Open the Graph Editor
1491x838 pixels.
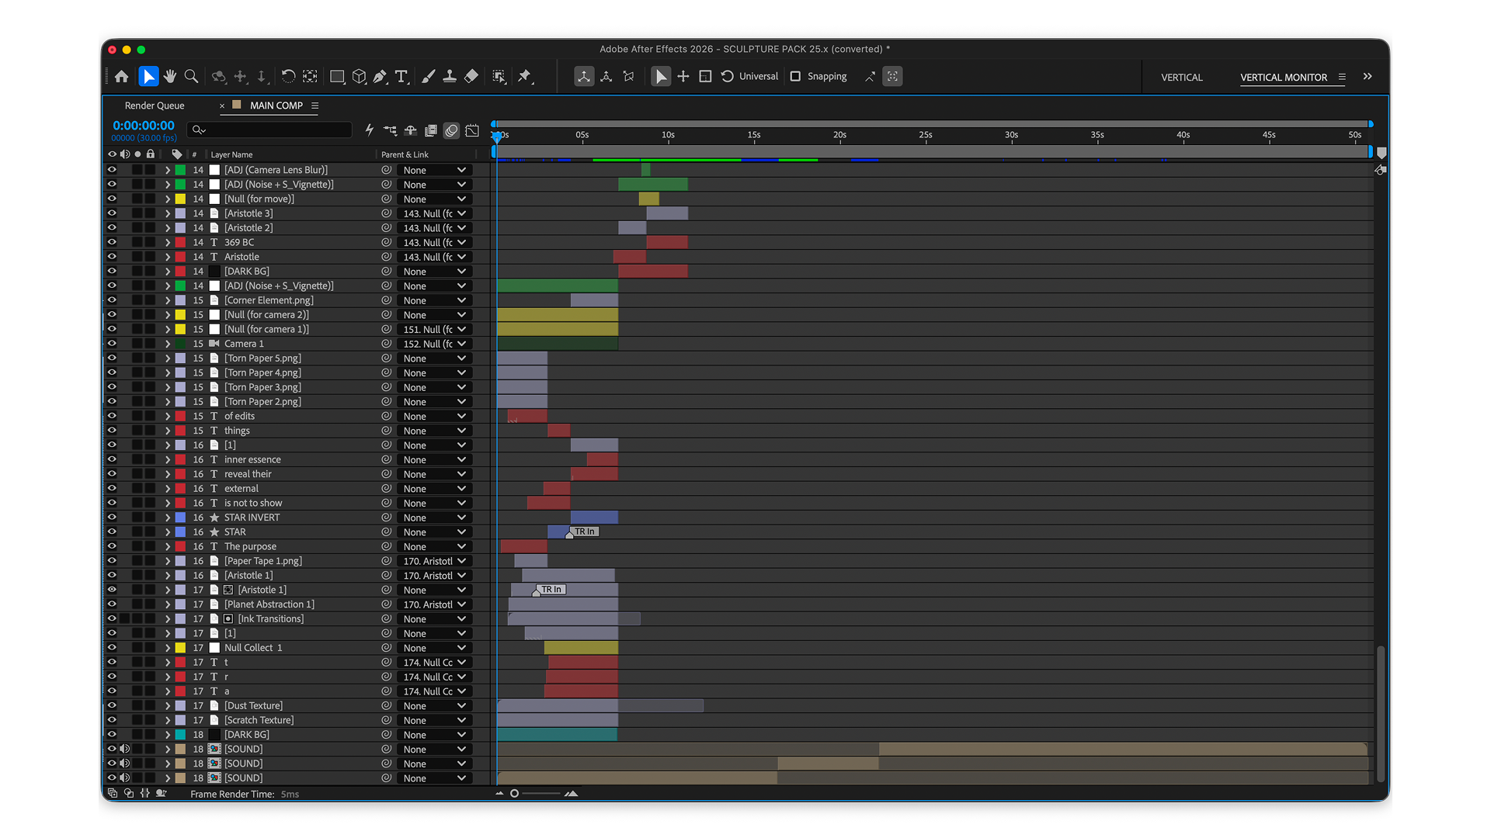coord(472,130)
